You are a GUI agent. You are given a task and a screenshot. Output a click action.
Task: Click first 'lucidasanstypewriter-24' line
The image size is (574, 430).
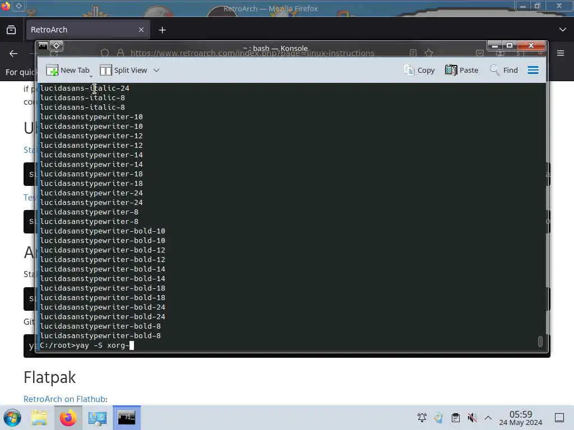(x=91, y=193)
